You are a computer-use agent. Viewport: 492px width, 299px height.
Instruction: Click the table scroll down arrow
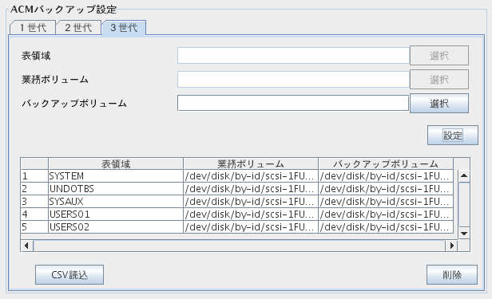point(464,234)
